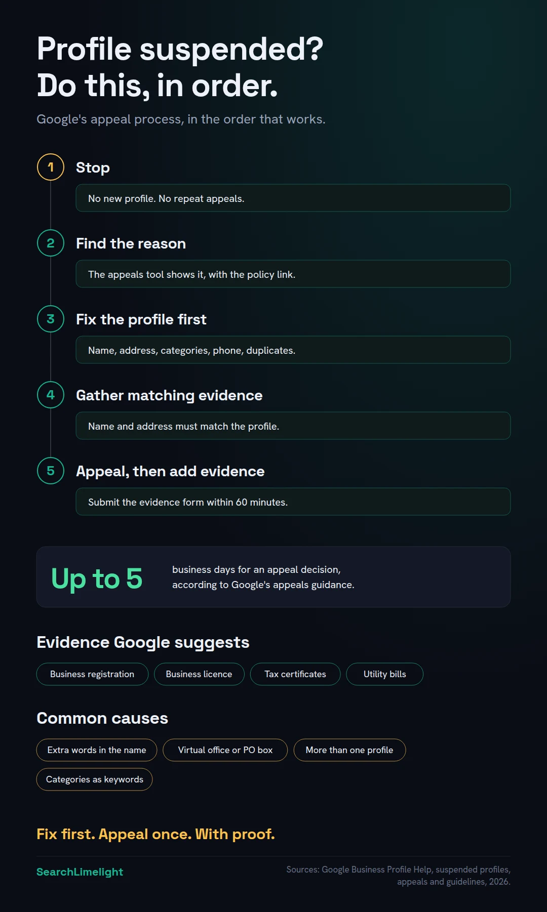Screen dimensions: 547x912
Task: Select 'Extra words in the name' chip
Action: (97, 750)
